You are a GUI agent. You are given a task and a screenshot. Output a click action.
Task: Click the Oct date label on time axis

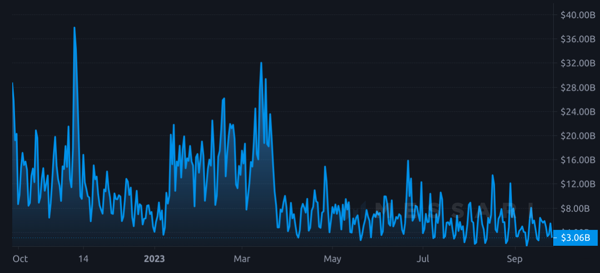(x=20, y=259)
